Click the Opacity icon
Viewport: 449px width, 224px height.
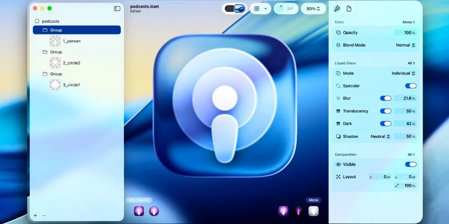coord(338,33)
